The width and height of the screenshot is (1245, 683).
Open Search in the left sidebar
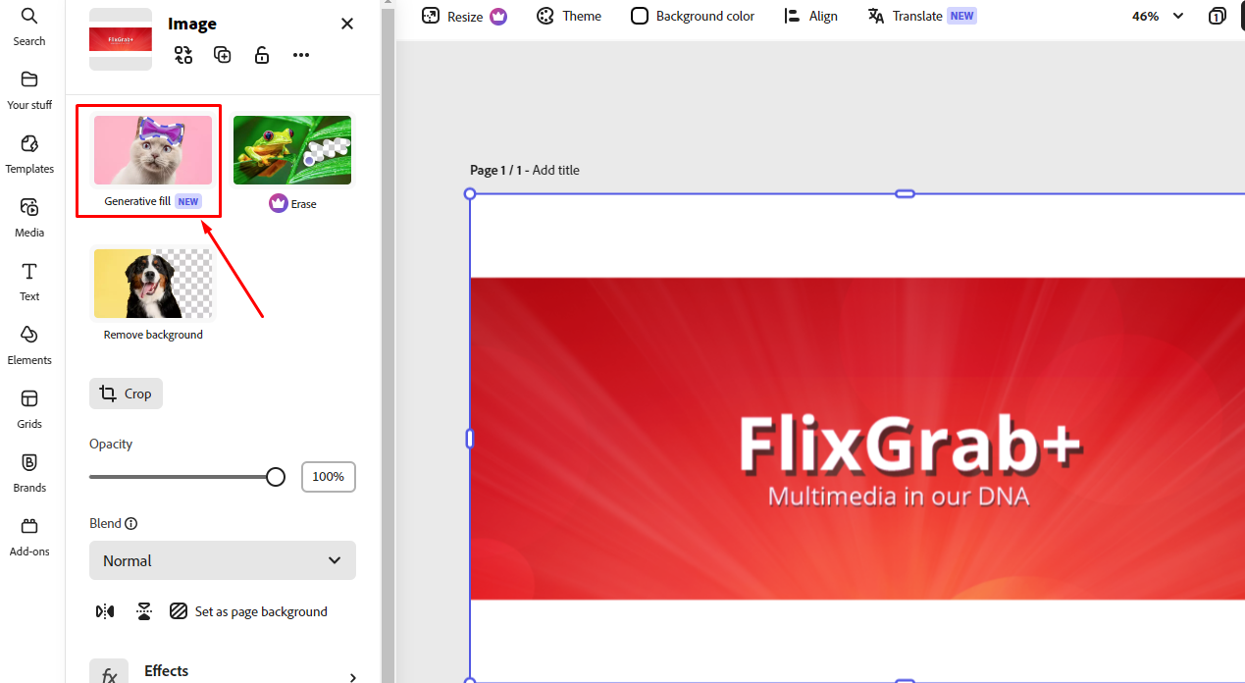click(29, 26)
